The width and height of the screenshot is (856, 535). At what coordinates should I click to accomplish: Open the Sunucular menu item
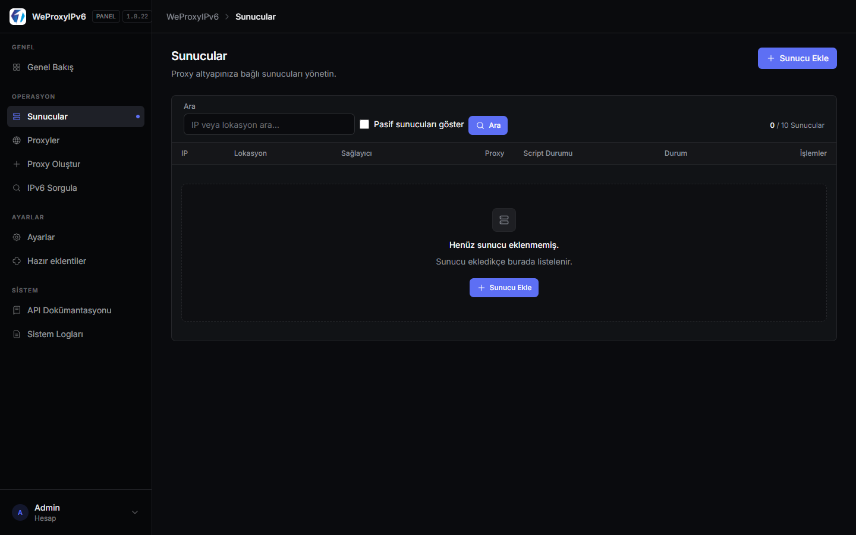tap(75, 117)
